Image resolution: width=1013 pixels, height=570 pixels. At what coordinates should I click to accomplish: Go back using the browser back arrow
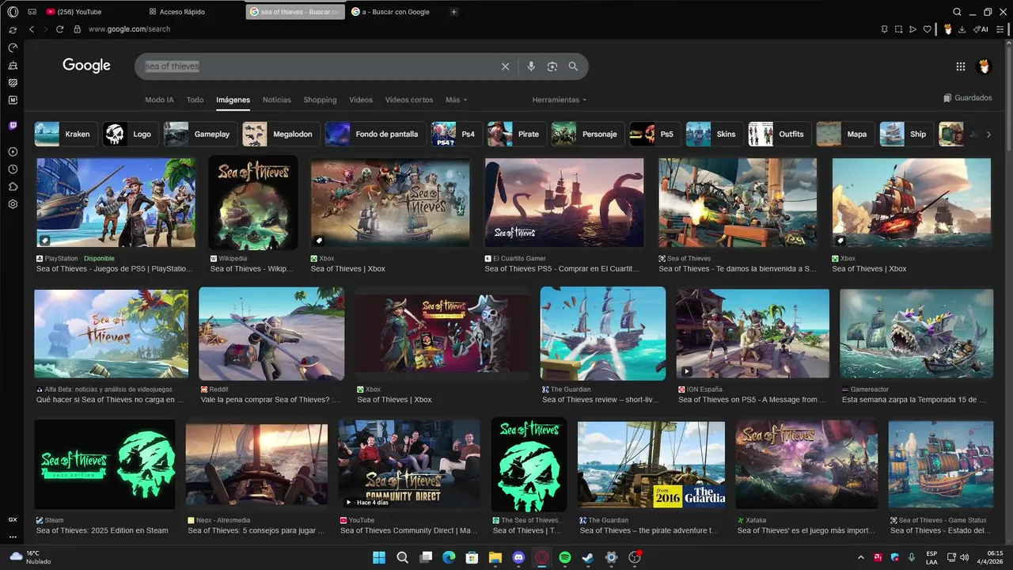[x=32, y=29]
